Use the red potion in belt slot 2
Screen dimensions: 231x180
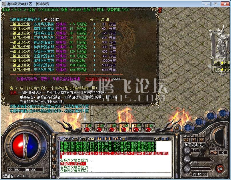click(99, 127)
